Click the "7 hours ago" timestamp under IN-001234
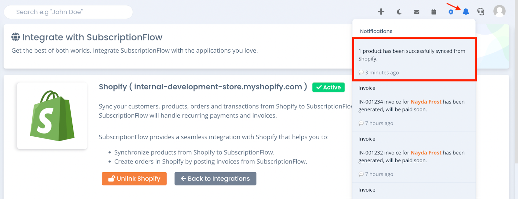The width and height of the screenshot is (518, 199). pos(379,123)
